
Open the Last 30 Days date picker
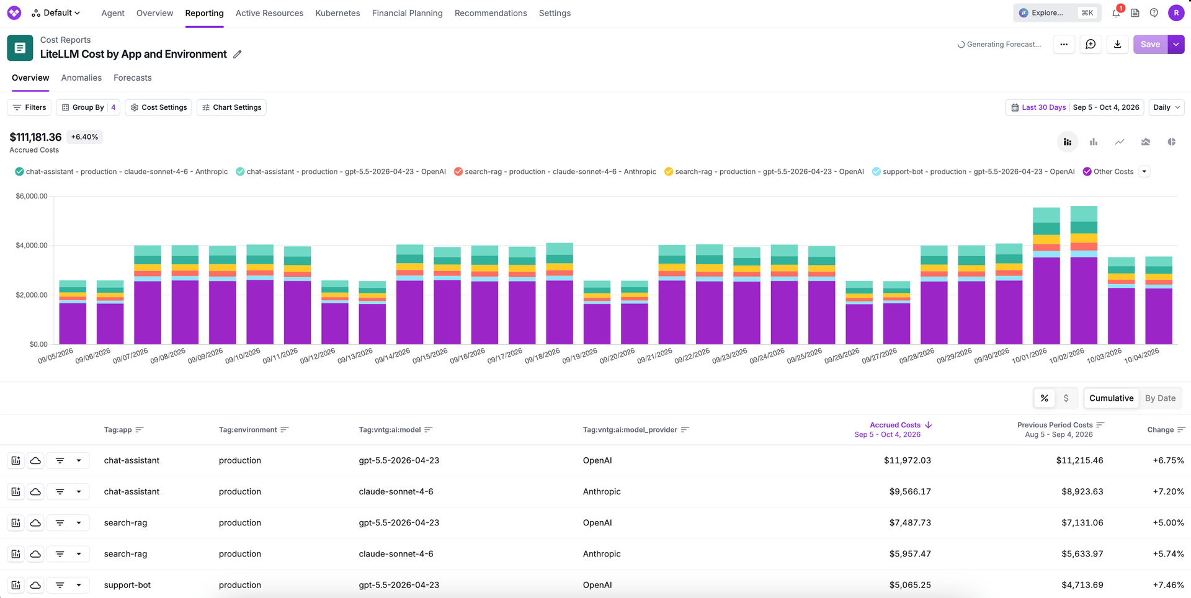[1075, 107]
